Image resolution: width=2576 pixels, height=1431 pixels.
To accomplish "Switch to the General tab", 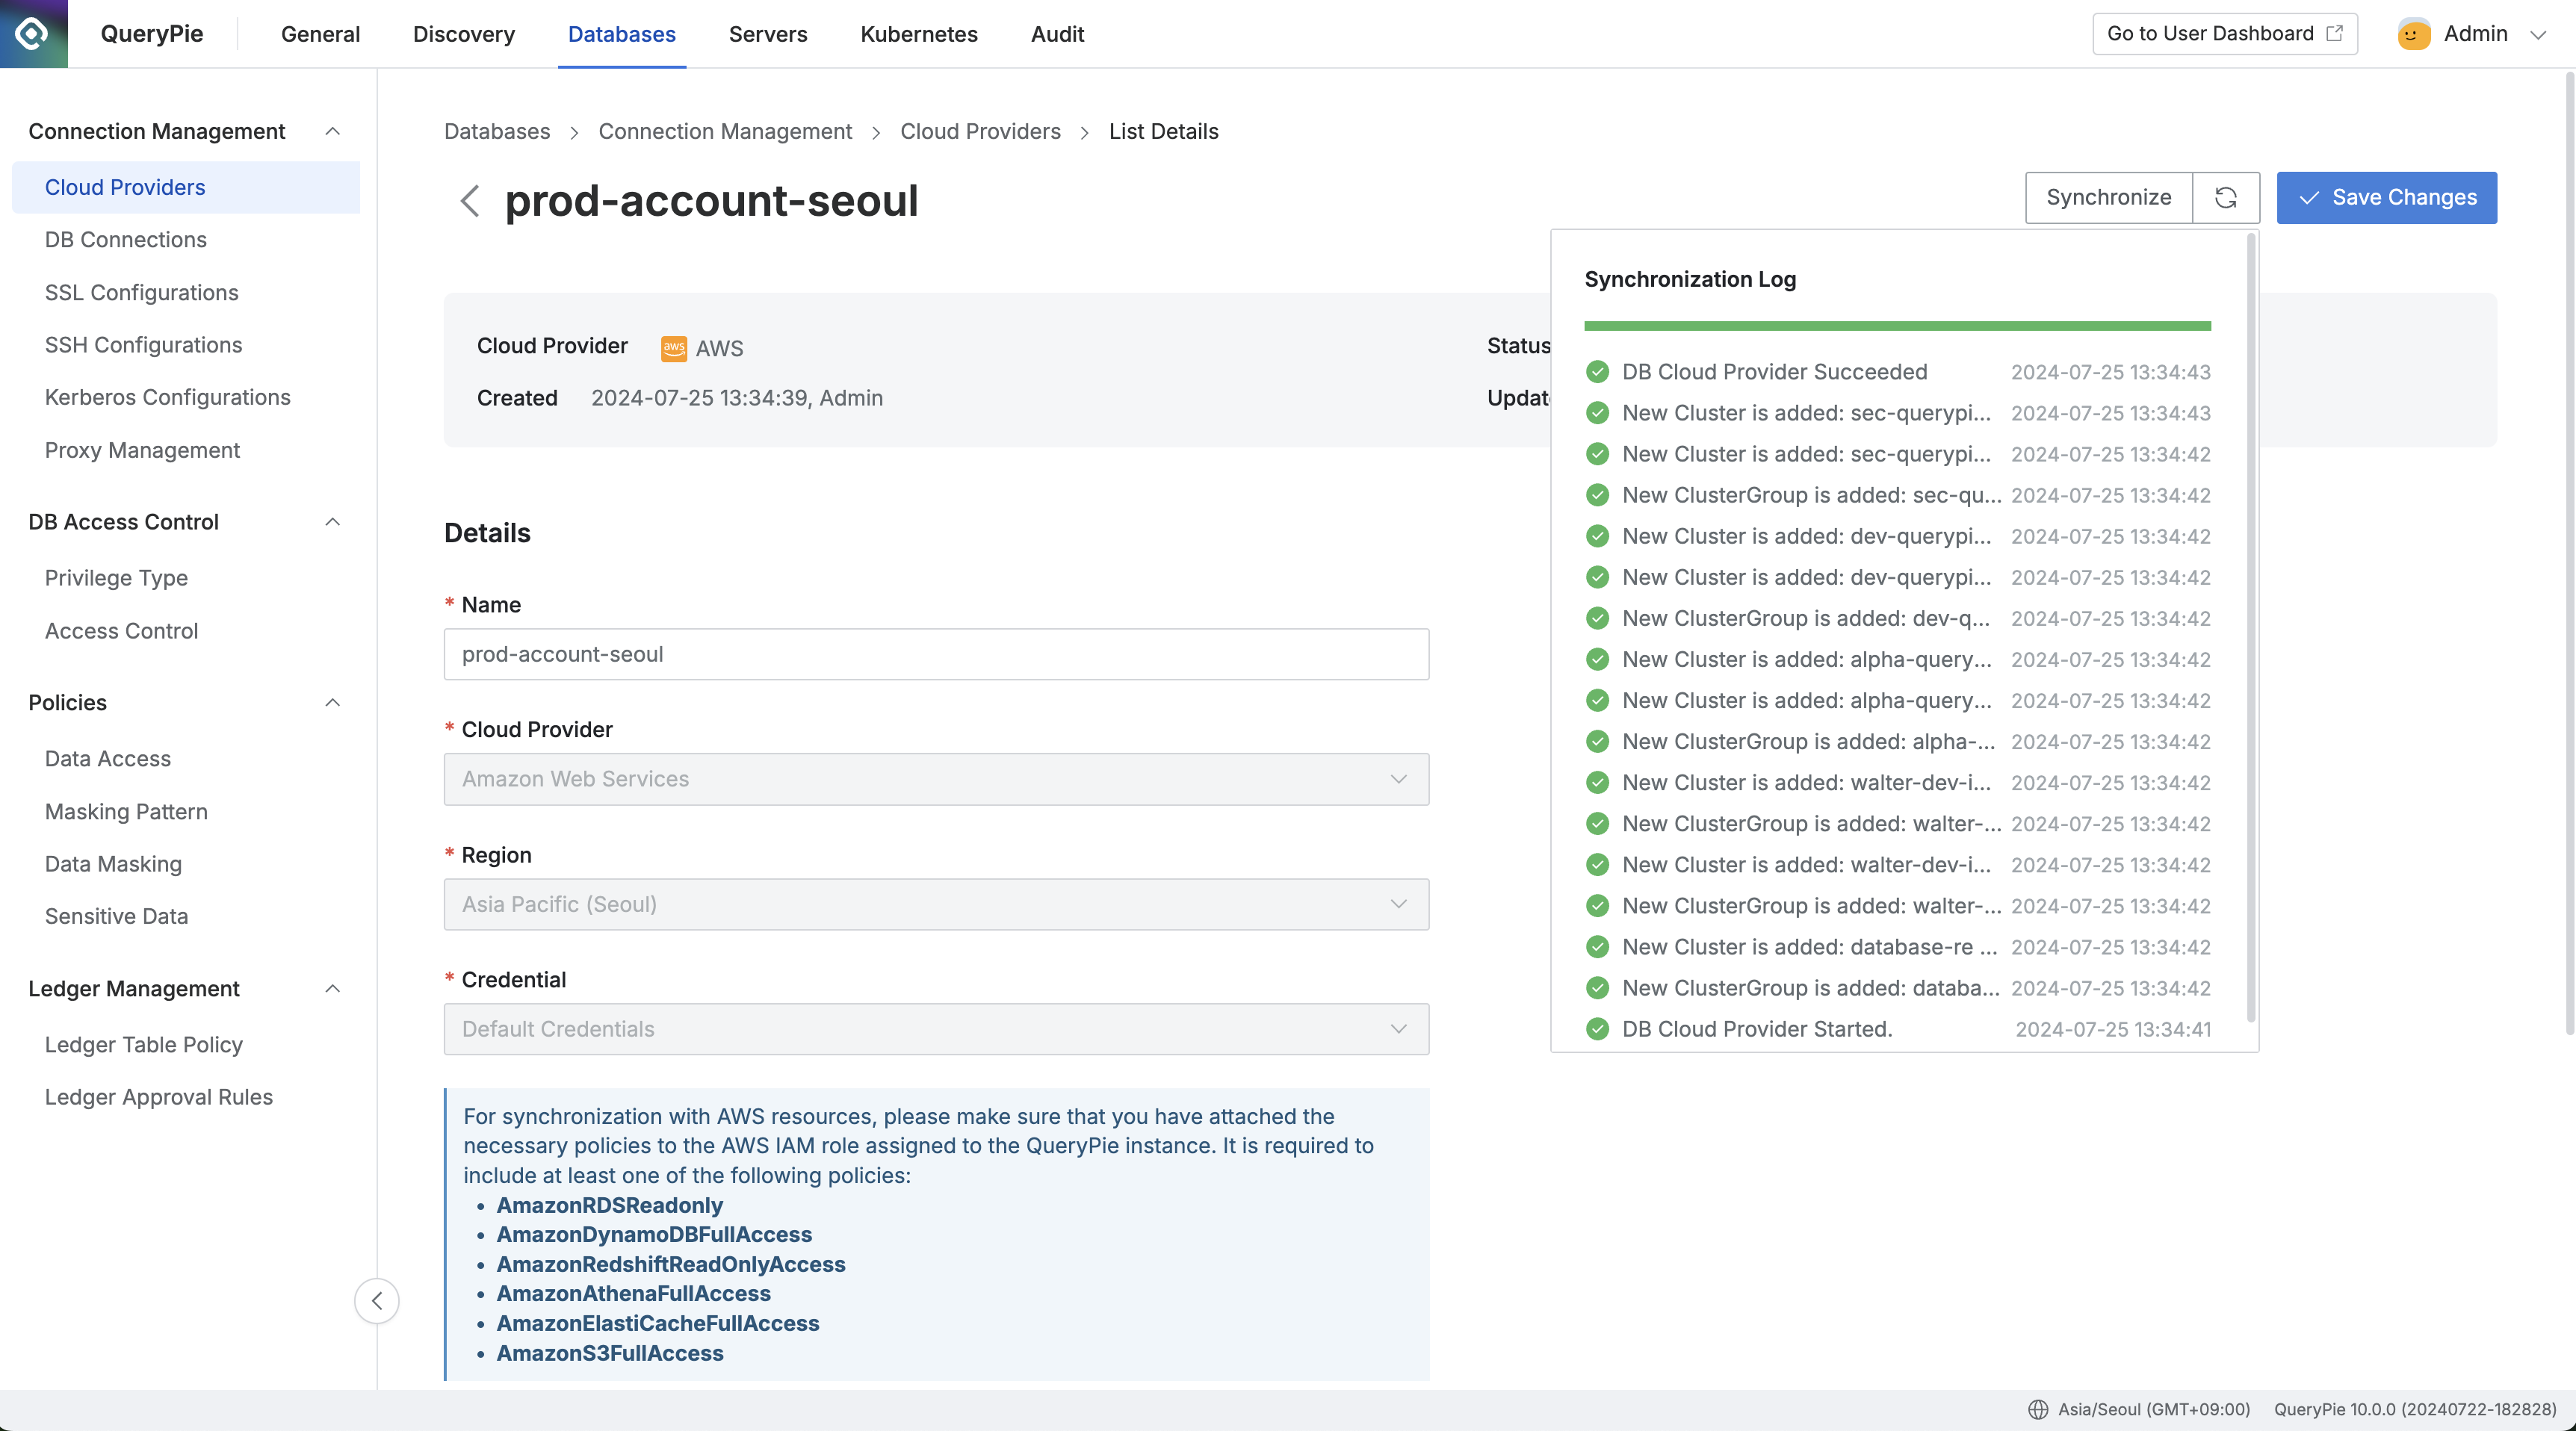I will pyautogui.click(x=320, y=34).
